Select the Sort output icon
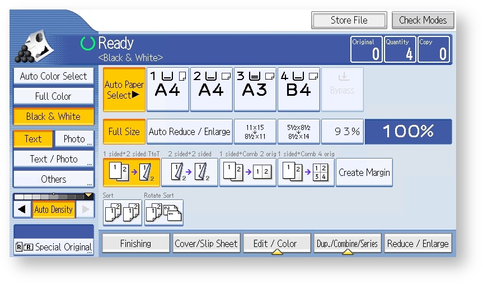 tap(122, 213)
